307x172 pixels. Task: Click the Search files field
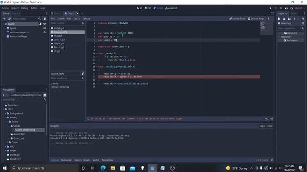(24, 100)
